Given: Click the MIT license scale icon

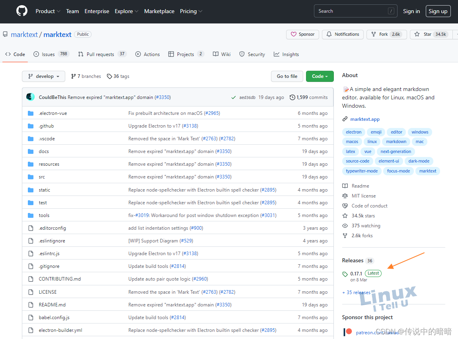Looking at the screenshot, I should [345, 196].
